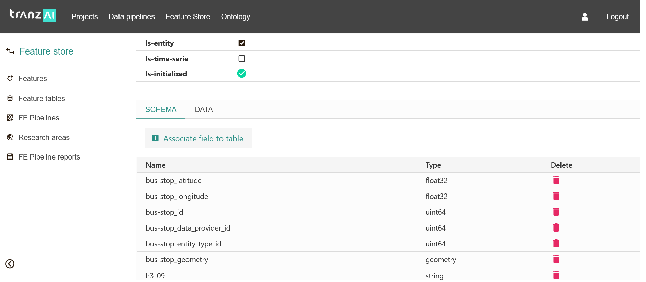Select the bus-stop_entity_type_id name cell
The height and width of the screenshot is (282, 646).
coord(183,244)
